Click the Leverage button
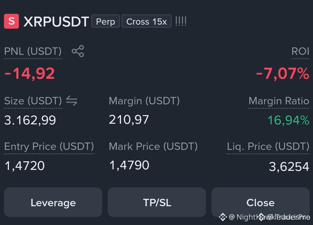Screen dimensions: 313x225 click(x=53, y=202)
